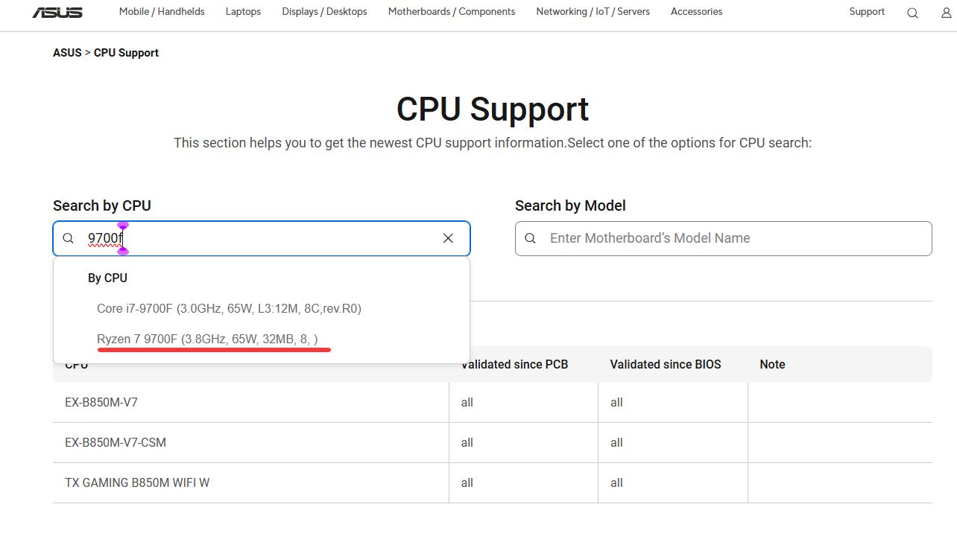Screen dimensions: 957x545
Task: Open the TX GAMING B850M WIFI W entry
Action: click(x=137, y=482)
